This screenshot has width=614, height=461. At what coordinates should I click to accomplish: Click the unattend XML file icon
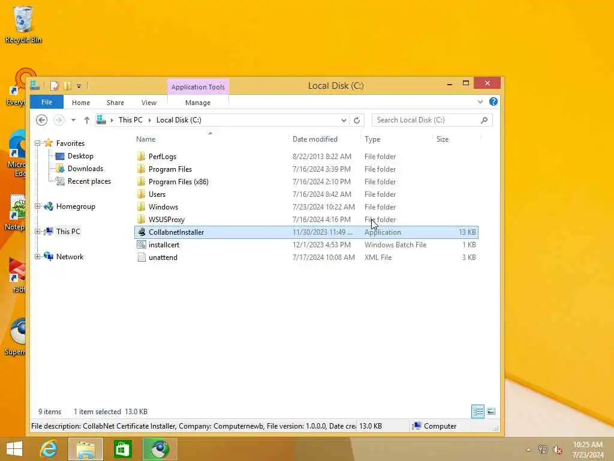click(x=142, y=257)
